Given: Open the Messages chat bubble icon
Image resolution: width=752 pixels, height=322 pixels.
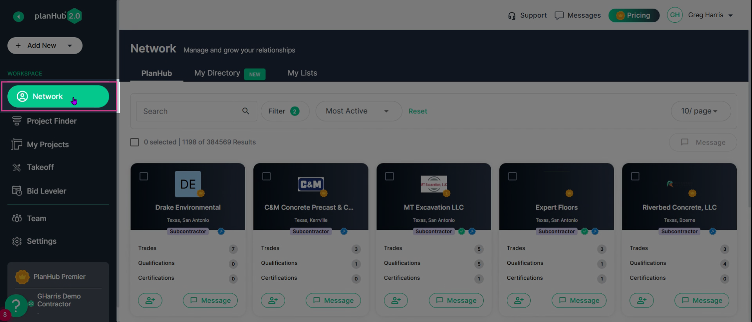Looking at the screenshot, I should (x=559, y=16).
